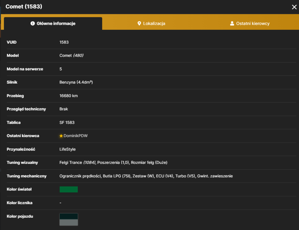Switch to the Ostatni kierowcy tab

249,23
